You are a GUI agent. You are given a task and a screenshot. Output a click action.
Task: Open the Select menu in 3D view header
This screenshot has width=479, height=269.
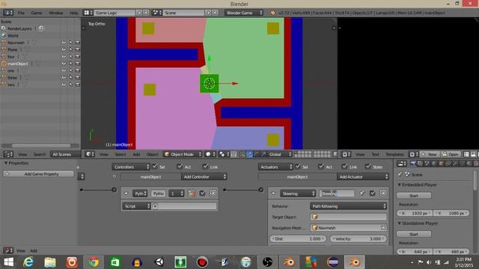coord(120,155)
